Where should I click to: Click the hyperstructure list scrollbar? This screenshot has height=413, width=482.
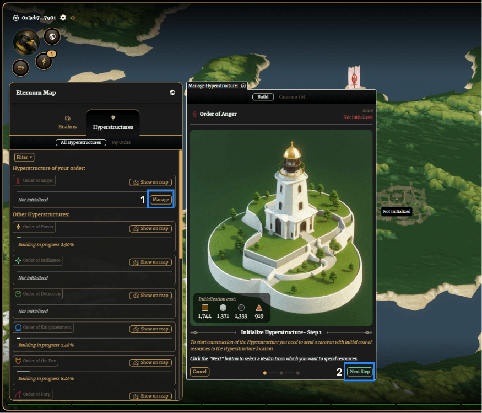(x=181, y=205)
